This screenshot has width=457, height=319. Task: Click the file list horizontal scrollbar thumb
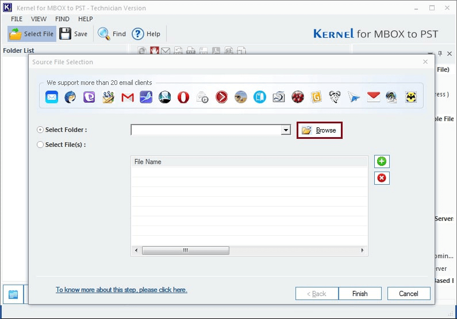[185, 250]
